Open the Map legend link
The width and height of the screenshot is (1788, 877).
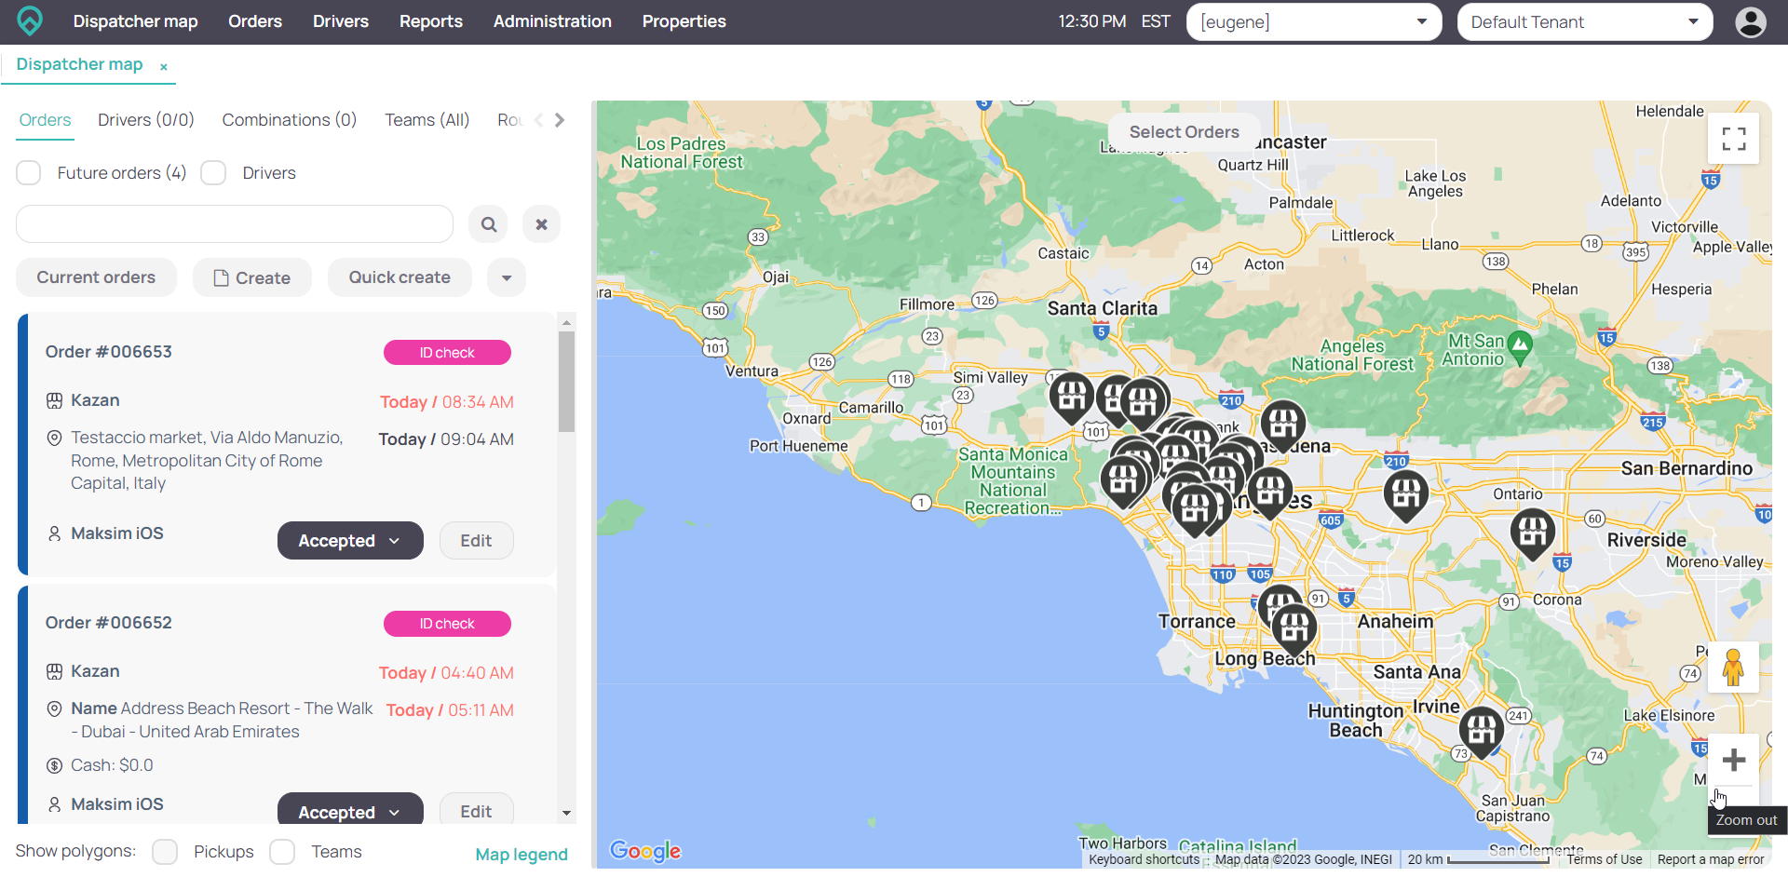[x=521, y=853]
